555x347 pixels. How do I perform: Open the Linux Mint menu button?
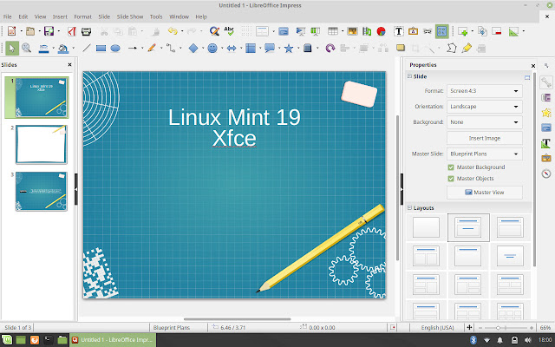click(x=7, y=340)
